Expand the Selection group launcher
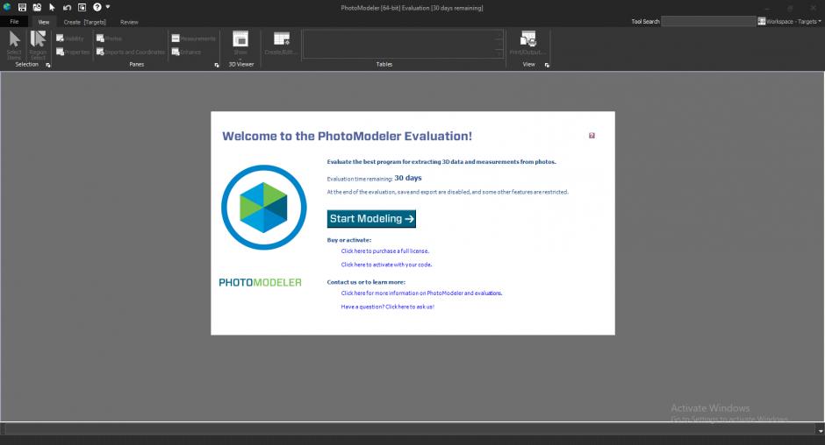Screen dimensions: 825x445 48,65
